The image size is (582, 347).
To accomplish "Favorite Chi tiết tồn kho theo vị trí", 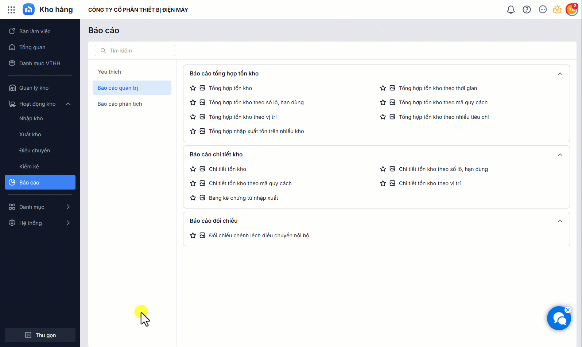I will (383, 183).
